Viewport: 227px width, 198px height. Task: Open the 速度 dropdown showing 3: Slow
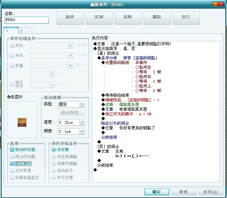(x=71, y=122)
